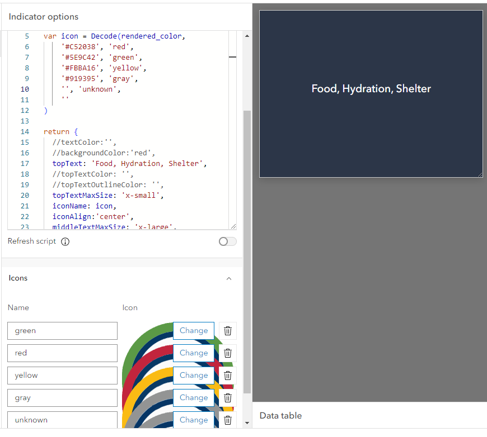Screen dimensions: 487x437
Task: Change the icon assigned to green
Action: pos(193,330)
